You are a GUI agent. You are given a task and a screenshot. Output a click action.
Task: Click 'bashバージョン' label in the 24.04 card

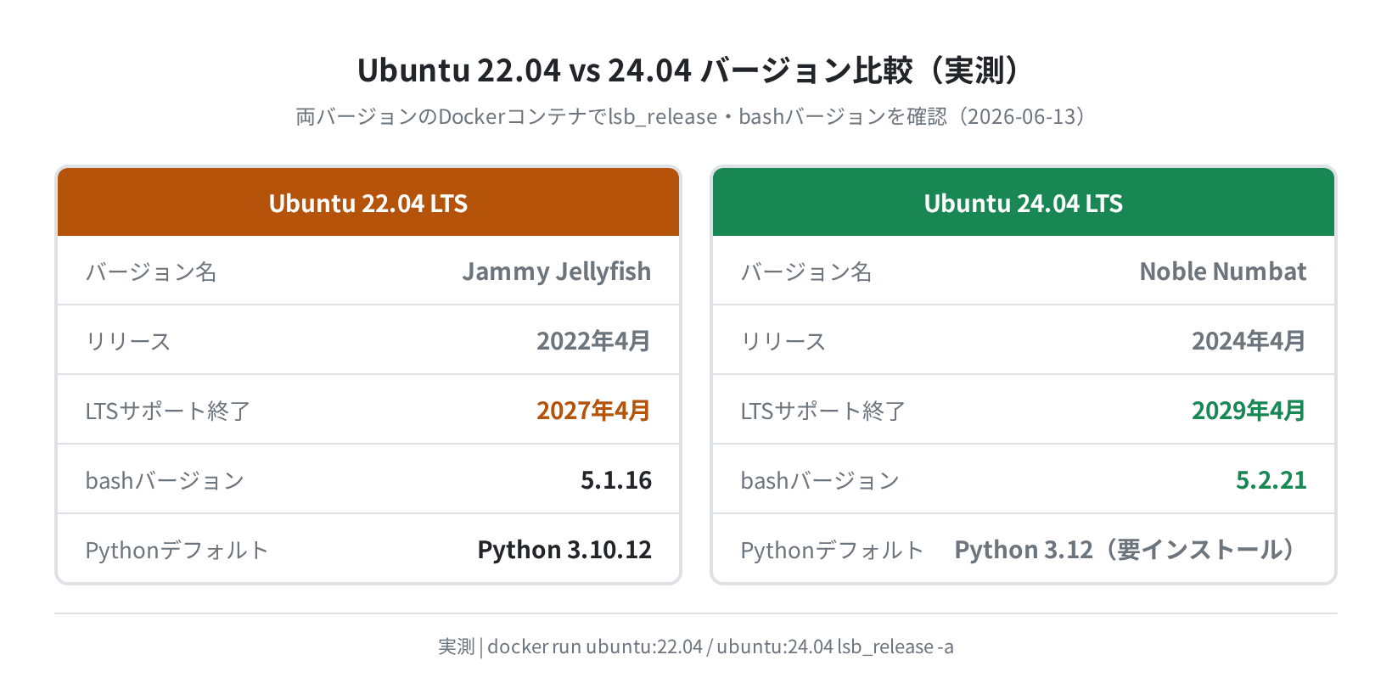click(x=820, y=480)
